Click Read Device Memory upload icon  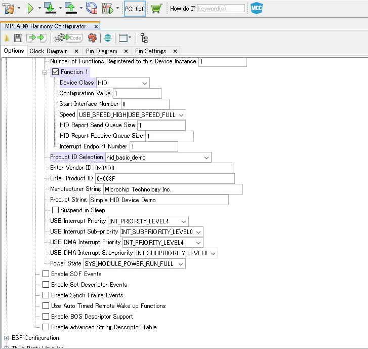click(x=71, y=9)
